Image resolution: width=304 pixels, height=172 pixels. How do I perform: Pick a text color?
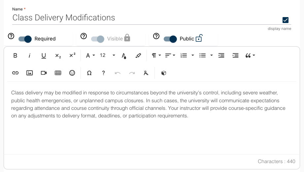click(124, 56)
